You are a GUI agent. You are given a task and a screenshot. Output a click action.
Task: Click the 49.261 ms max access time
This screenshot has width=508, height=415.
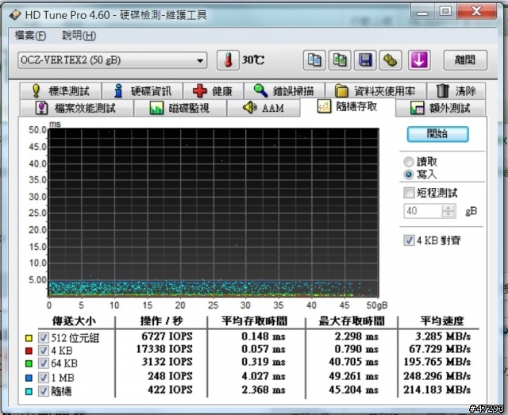pos(353,376)
